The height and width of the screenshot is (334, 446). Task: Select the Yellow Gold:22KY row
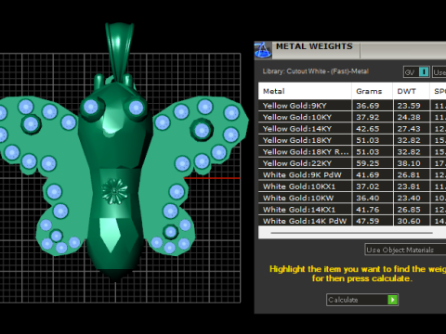pos(352,163)
